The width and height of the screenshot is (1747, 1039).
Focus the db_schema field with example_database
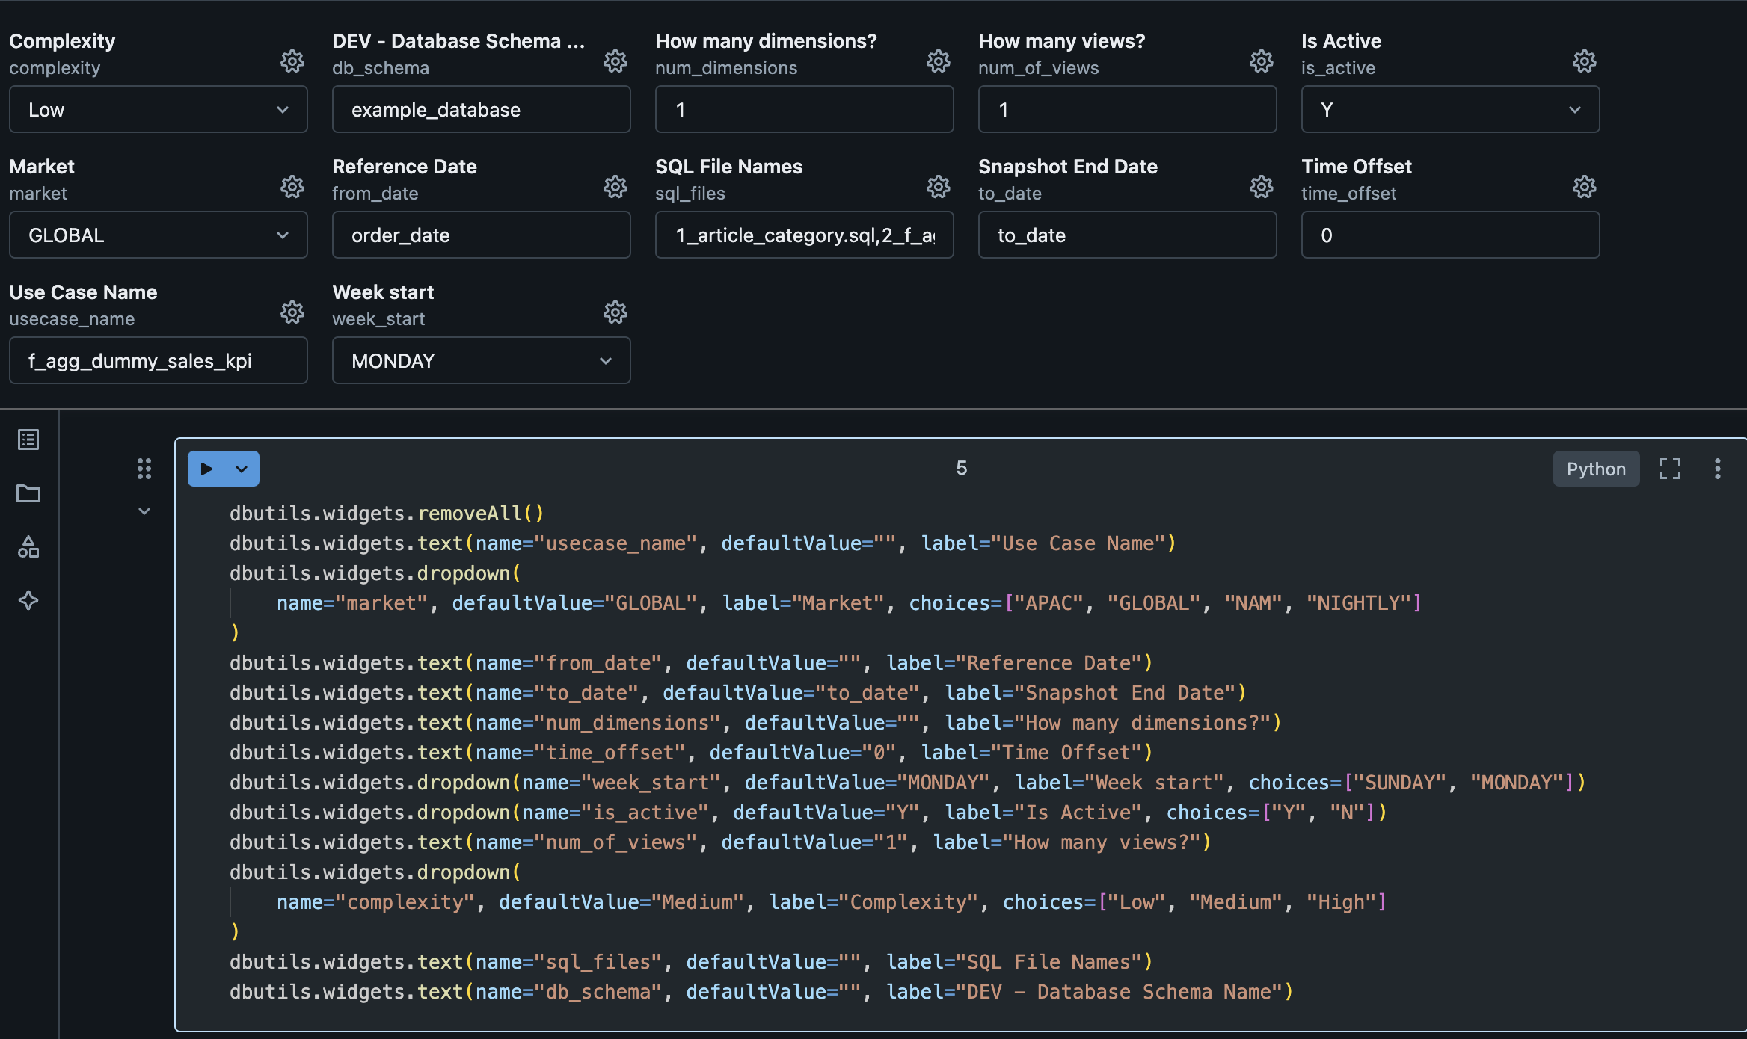(x=481, y=110)
